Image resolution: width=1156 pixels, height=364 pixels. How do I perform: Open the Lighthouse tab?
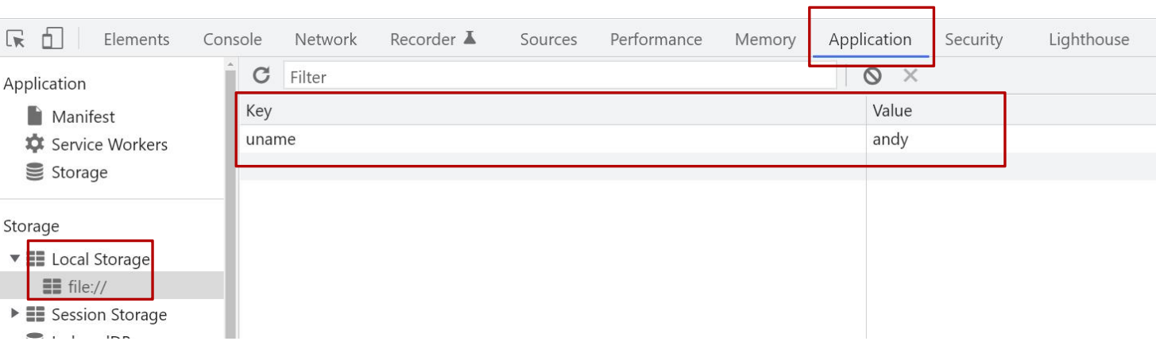tap(1088, 40)
